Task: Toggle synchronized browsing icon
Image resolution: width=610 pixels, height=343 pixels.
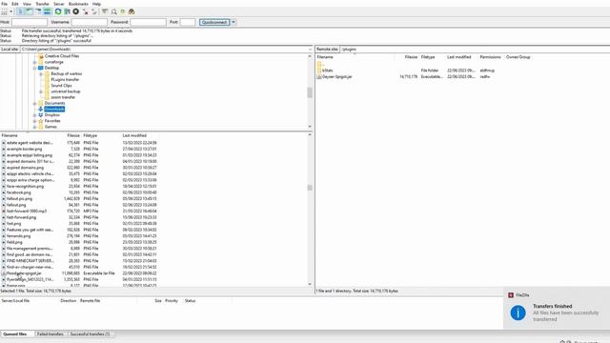Action: click(123, 11)
